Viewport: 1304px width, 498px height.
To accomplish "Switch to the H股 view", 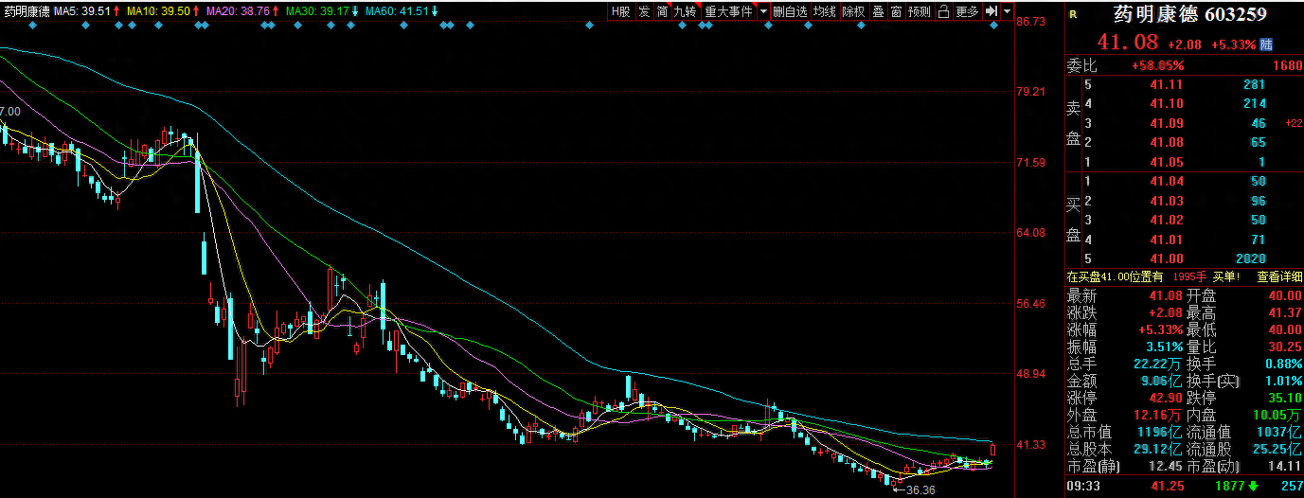I will (x=620, y=11).
